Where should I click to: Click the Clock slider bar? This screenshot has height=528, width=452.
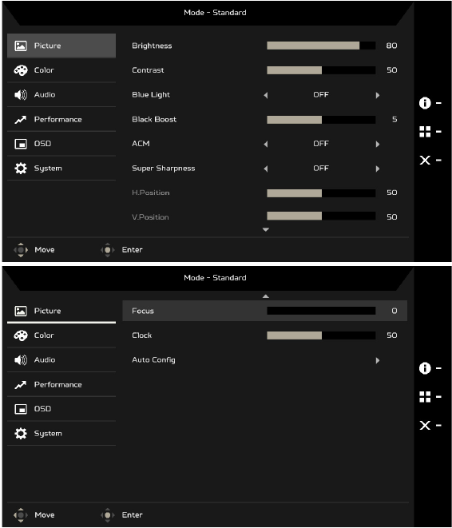pyautogui.click(x=321, y=335)
